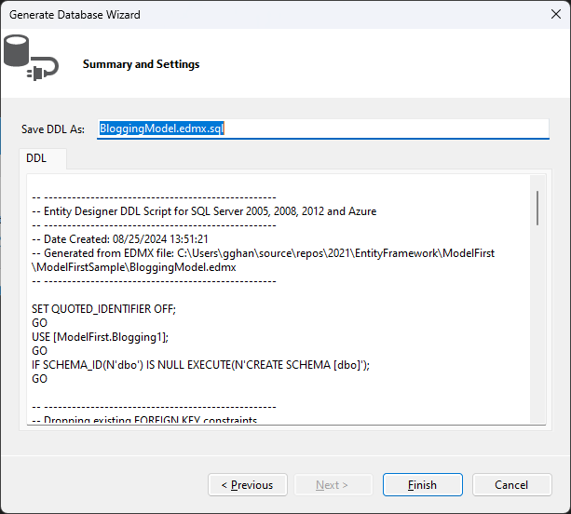Viewport: 571px width, 514px height.
Task: Click the IF SCHEMA_ID(N'dbo') line
Action: coord(201,365)
